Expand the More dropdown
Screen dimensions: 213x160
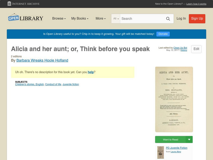tap(100, 19)
